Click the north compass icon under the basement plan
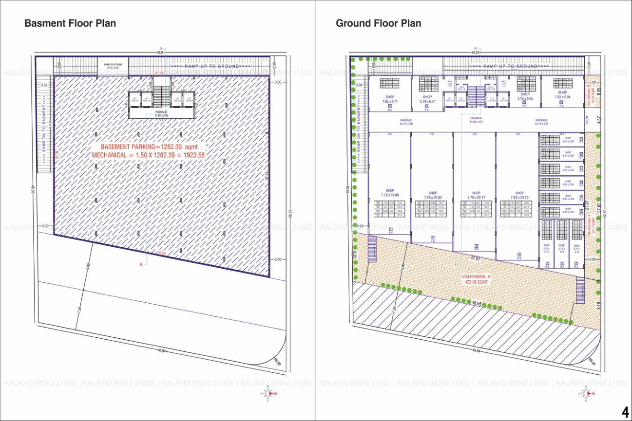 (269, 393)
